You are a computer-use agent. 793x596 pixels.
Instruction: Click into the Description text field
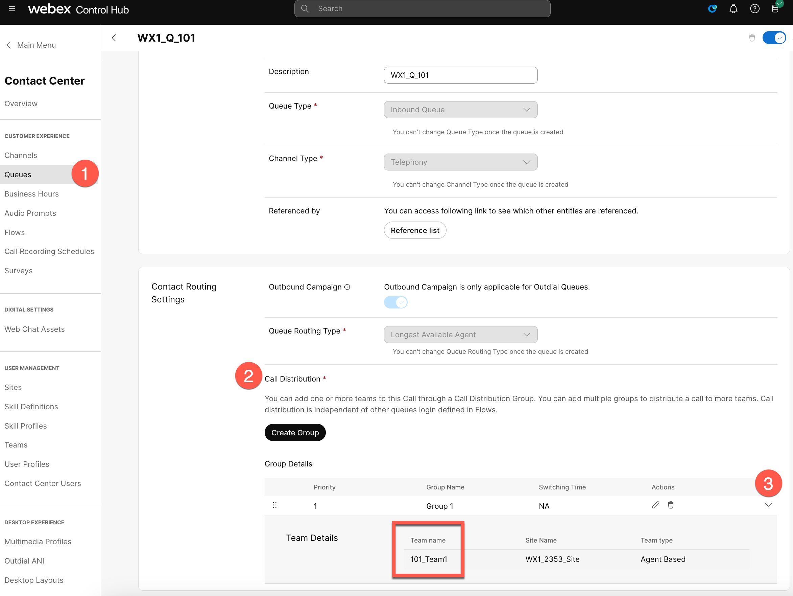(x=460, y=75)
